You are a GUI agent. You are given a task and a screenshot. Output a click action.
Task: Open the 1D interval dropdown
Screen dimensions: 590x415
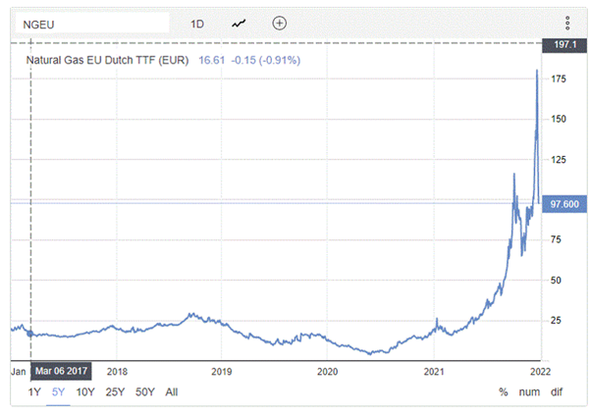(197, 24)
